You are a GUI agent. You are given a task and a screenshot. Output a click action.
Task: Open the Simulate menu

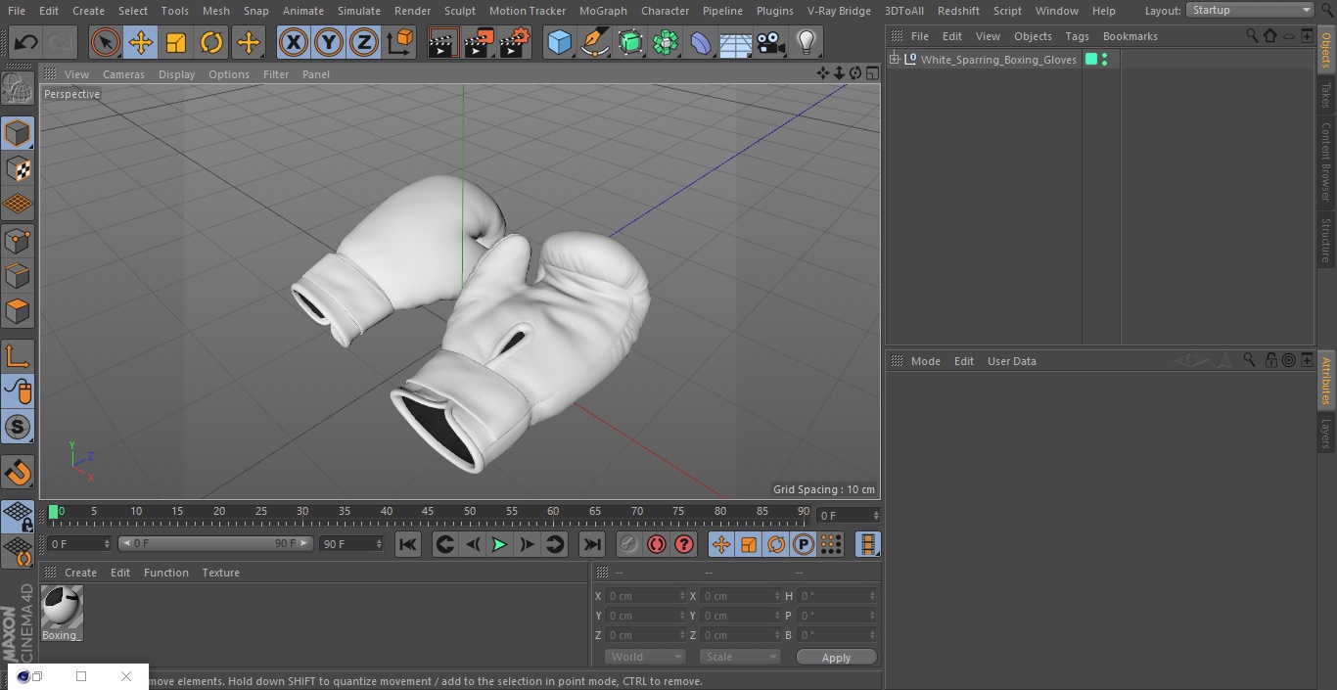tap(359, 11)
